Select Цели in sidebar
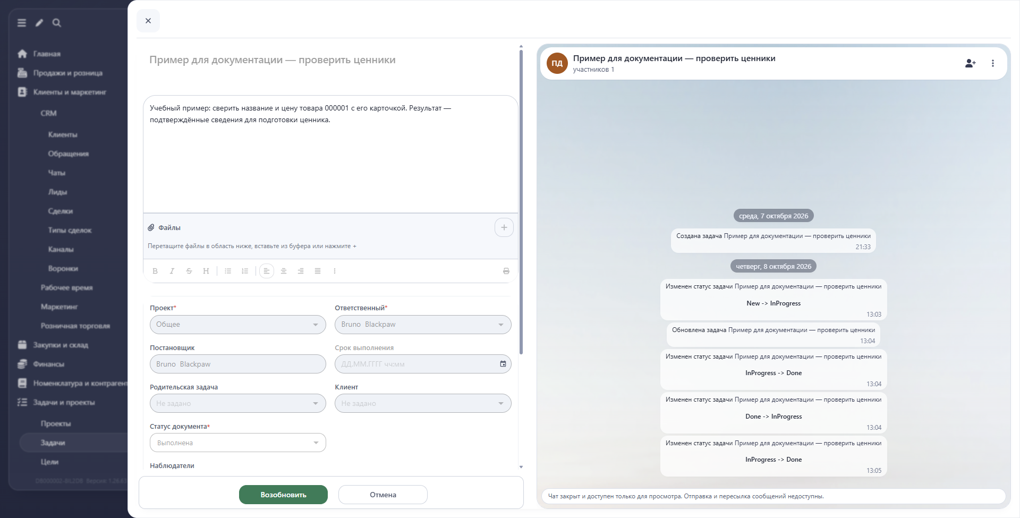 (x=49, y=462)
